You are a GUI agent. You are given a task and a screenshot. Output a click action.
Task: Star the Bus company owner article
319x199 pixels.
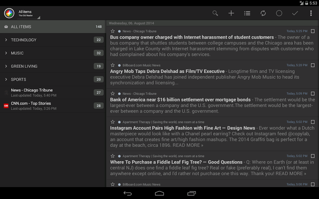click(x=112, y=31)
